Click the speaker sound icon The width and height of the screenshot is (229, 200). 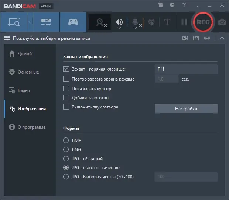119,22
